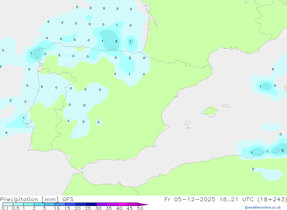Pick the 35–40 mm purple legend swatch
Image resolution: width=287 pixels, height=210 pixels.
coord(112,204)
